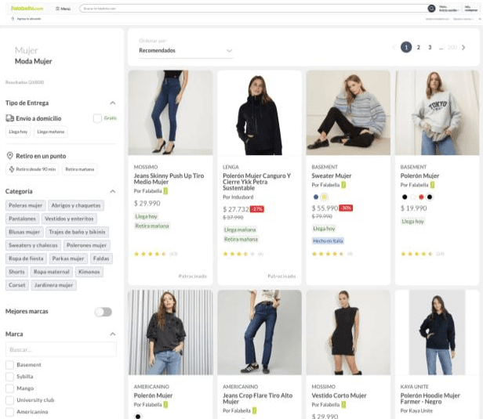Filter by Kimonos category
The image size is (483, 419).
(x=89, y=272)
